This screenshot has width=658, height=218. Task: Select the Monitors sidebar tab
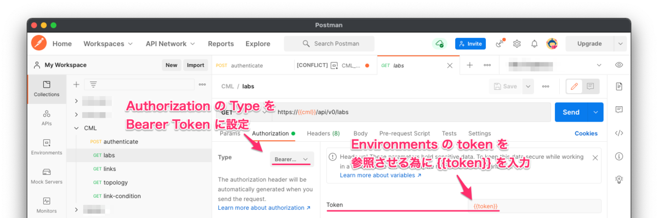click(x=47, y=205)
